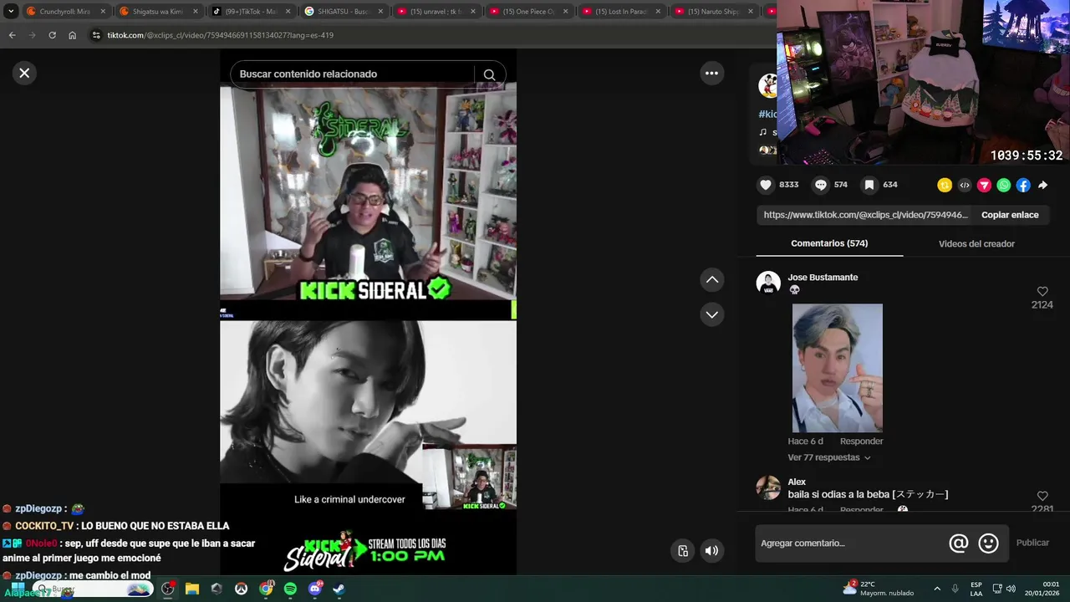The image size is (1070, 602).
Task: Close the TikTok video viewer with X
Action: coord(24,73)
